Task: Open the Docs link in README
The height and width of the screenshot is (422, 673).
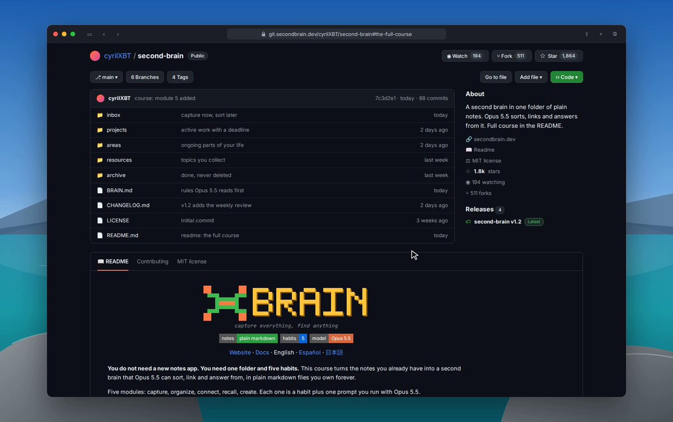Action: click(262, 353)
